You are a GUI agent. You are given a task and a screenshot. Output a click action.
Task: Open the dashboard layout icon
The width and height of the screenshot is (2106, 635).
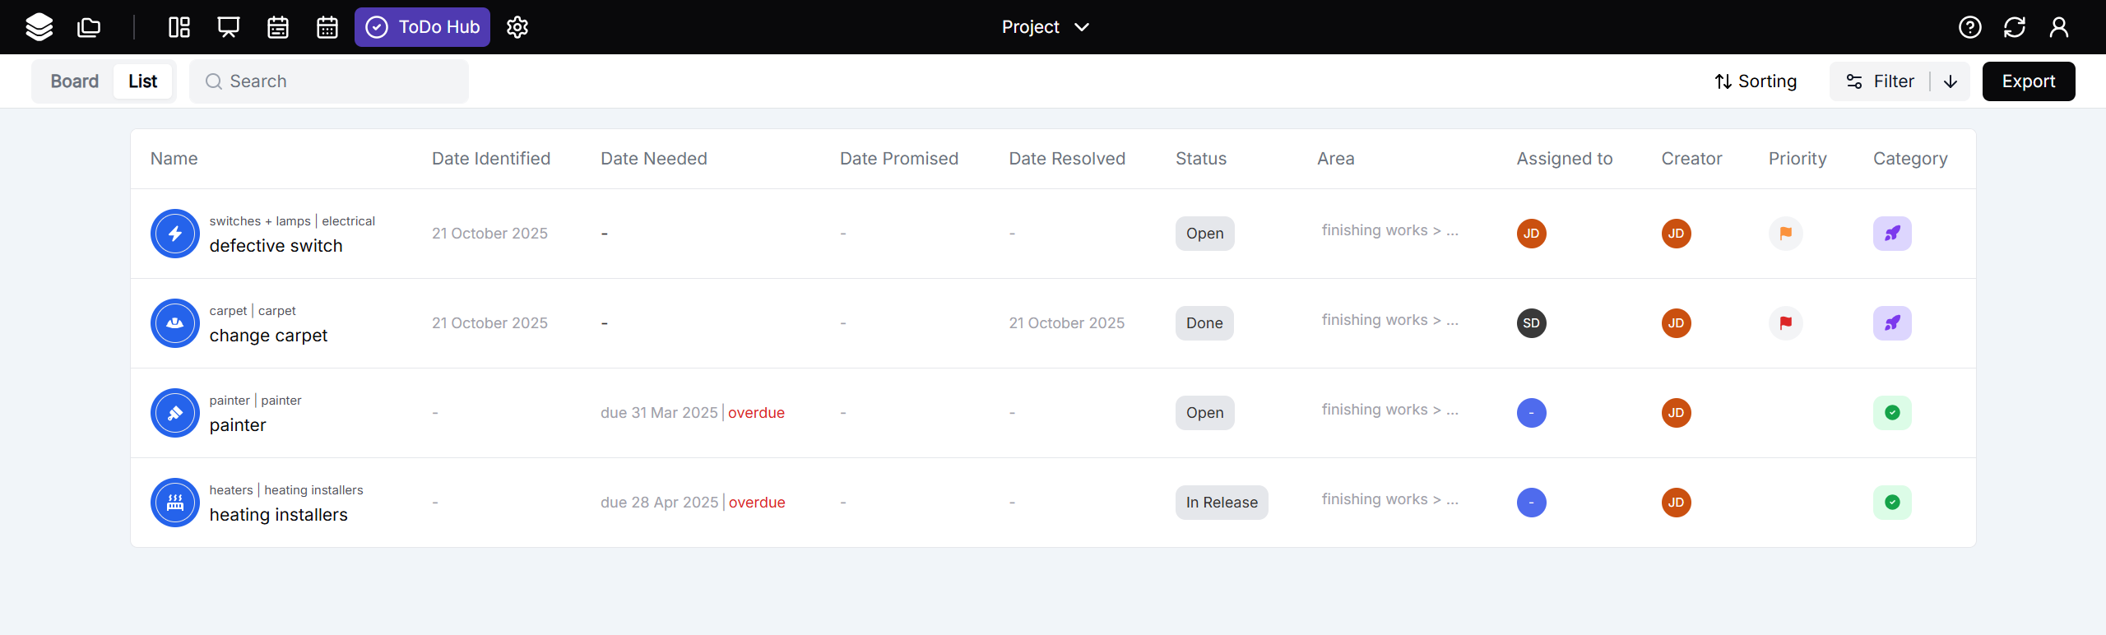[179, 27]
